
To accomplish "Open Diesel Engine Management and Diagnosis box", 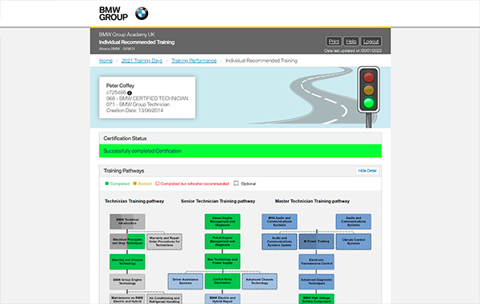I will (x=222, y=221).
